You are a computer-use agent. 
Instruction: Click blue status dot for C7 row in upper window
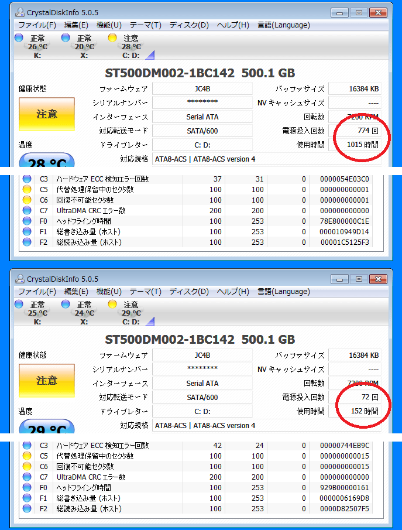[27, 210]
